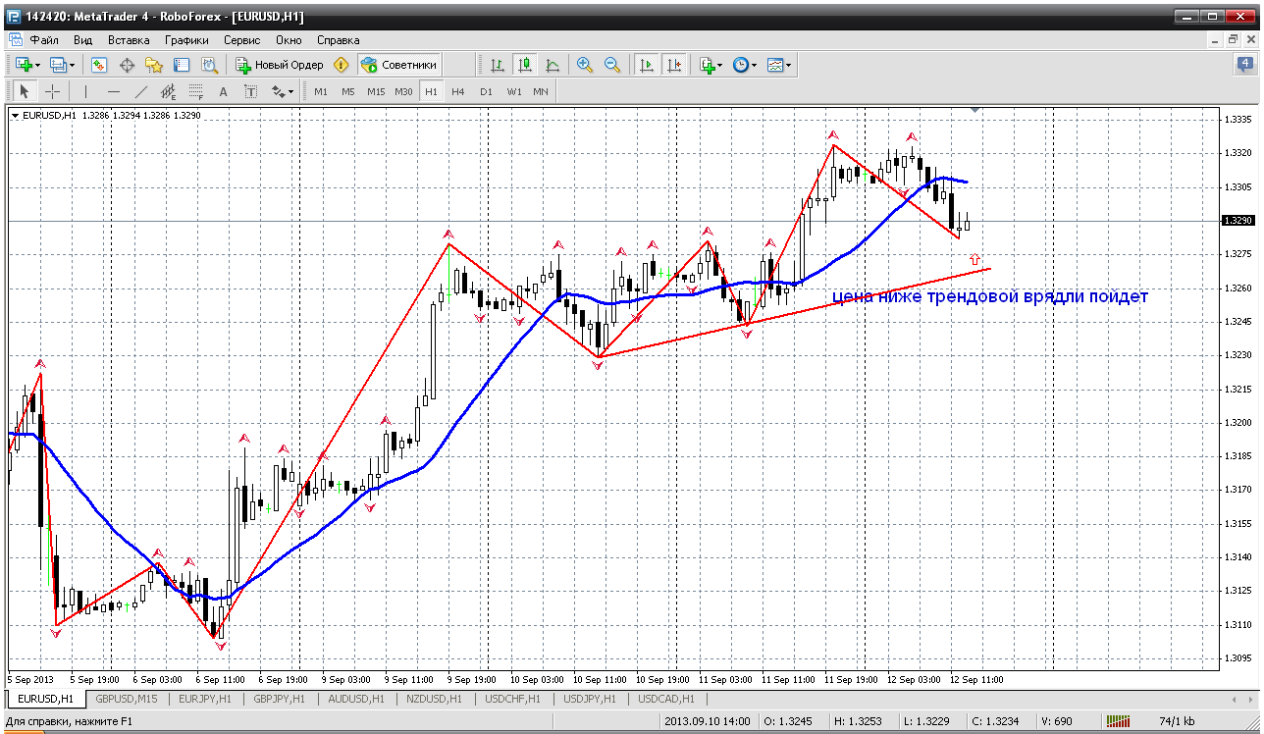Open the Вид menu
The height and width of the screenshot is (734, 1264).
click(83, 40)
